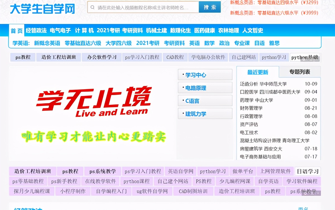This screenshot has height=210, width=335.
Task: Go to the 首页 homepage tab
Action: click(x=16, y=31)
